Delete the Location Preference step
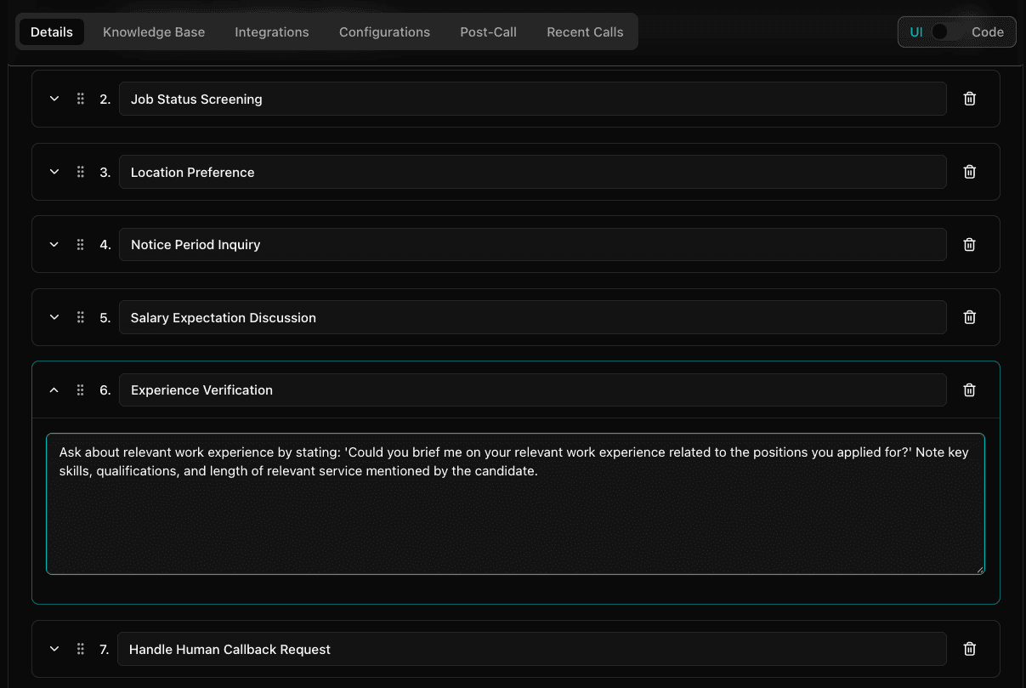Image resolution: width=1026 pixels, height=688 pixels. (969, 172)
